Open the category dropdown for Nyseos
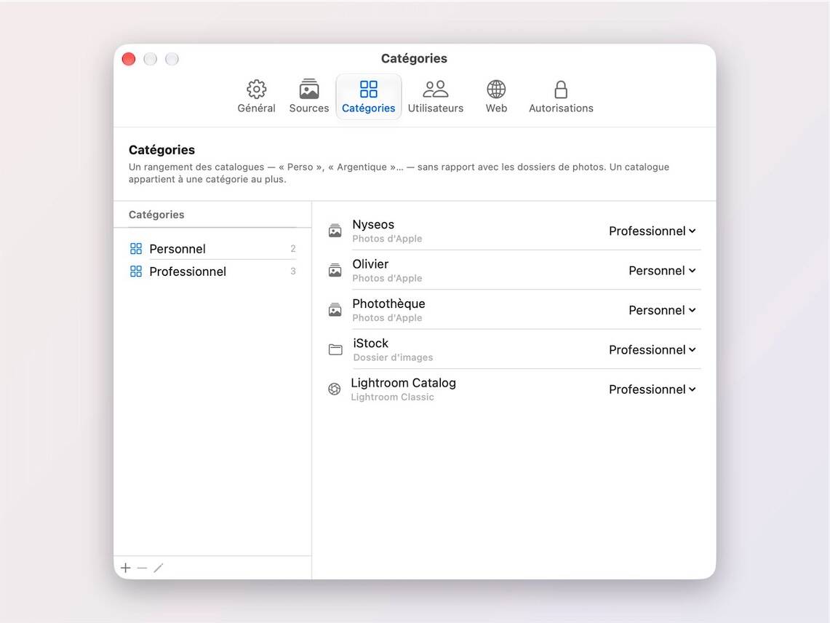Viewport: 830px width, 623px height. click(x=652, y=231)
